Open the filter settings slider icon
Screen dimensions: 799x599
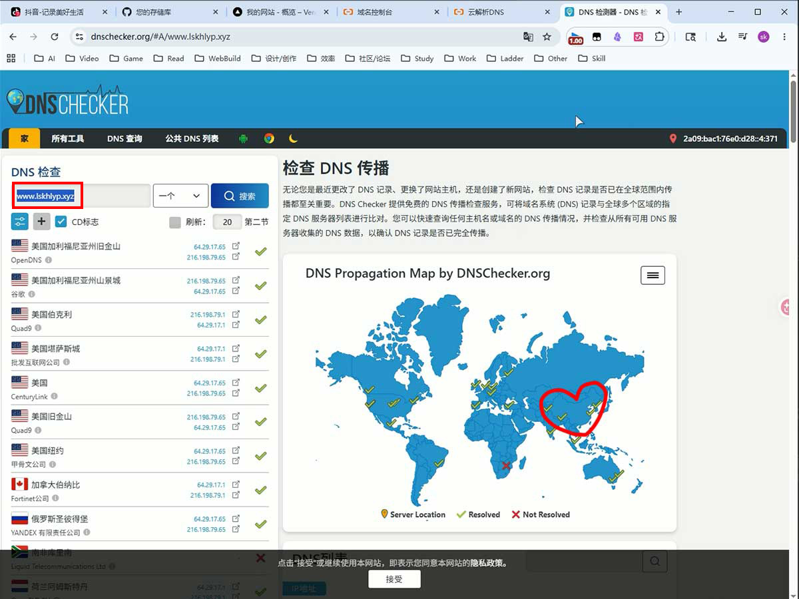pyautogui.click(x=19, y=222)
